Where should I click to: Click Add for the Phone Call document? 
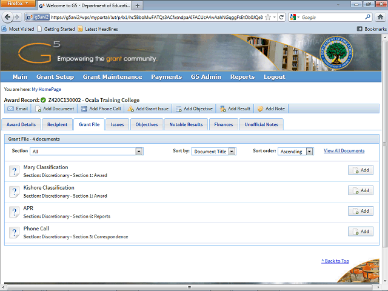pyautogui.click(x=361, y=232)
